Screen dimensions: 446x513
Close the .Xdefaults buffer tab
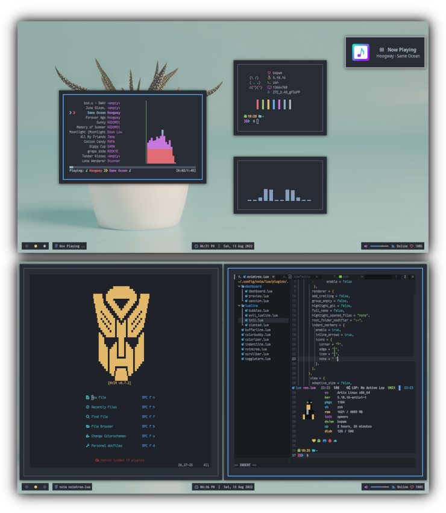point(316,277)
